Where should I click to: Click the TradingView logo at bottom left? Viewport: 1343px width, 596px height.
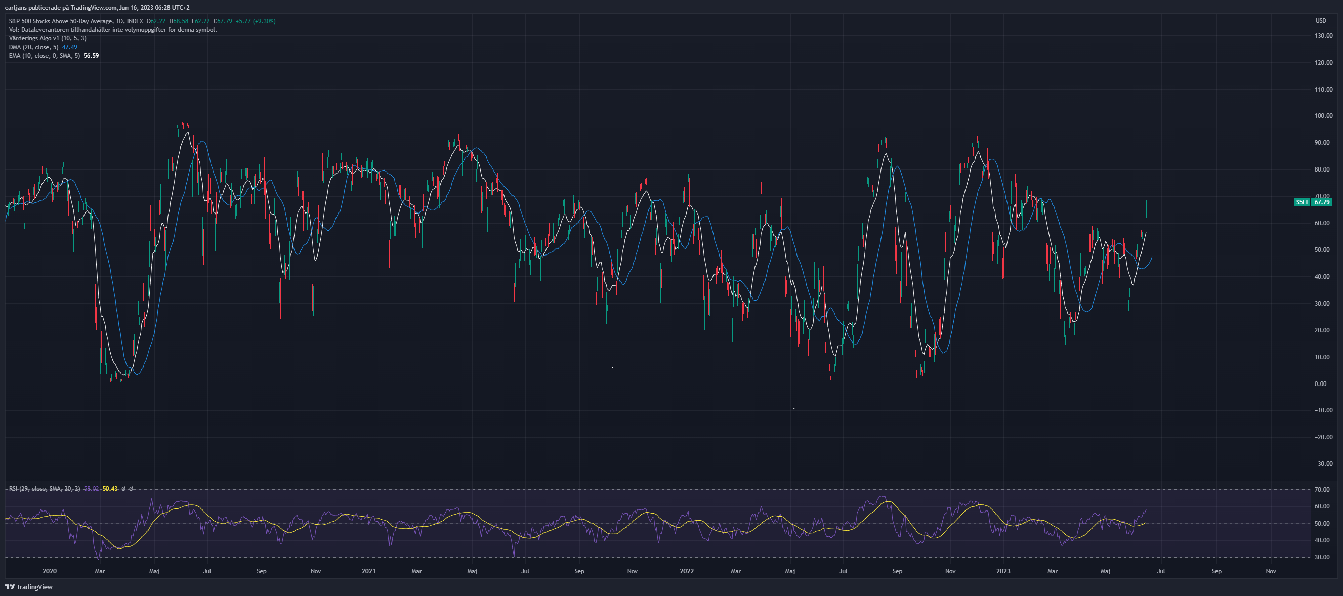(29, 587)
